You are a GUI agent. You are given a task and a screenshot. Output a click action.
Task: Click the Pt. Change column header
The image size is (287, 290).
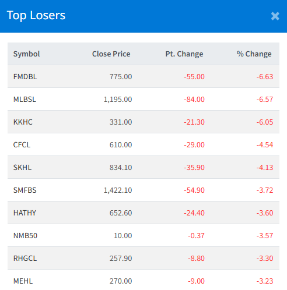pyautogui.click(x=184, y=54)
